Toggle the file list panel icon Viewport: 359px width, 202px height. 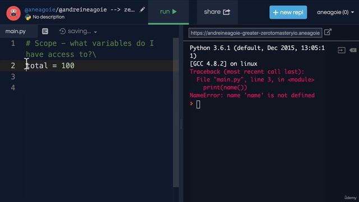[45, 31]
